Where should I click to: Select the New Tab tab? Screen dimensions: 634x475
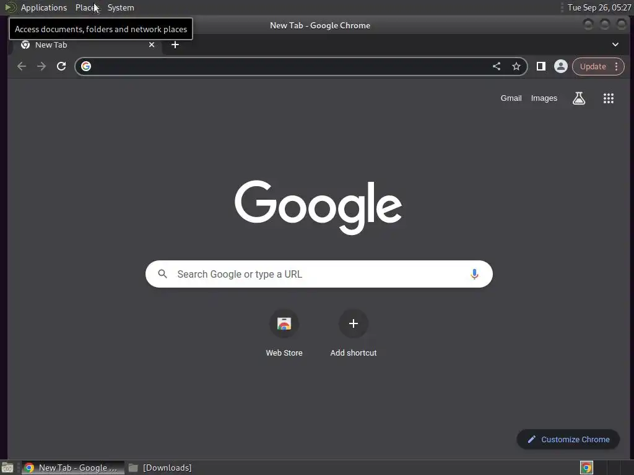tap(87, 45)
